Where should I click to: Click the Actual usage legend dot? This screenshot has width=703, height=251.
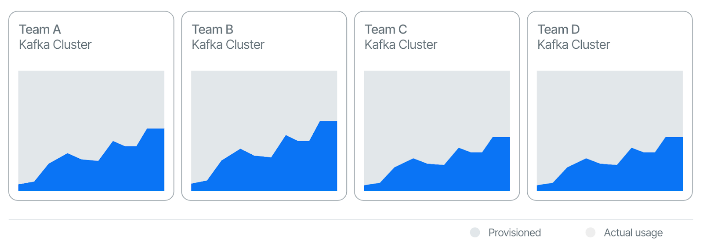591,233
